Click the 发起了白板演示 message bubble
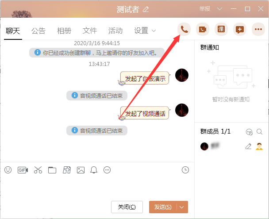Screen dimensions: 269x219 (x=145, y=78)
